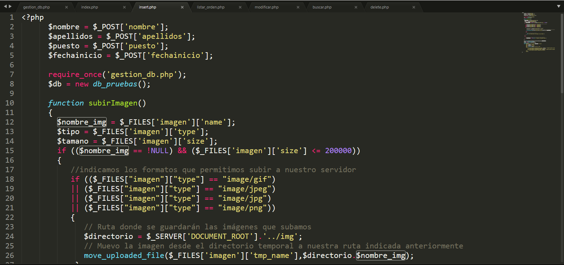
Task: Close the modificar.php tab
Action: [298, 7]
